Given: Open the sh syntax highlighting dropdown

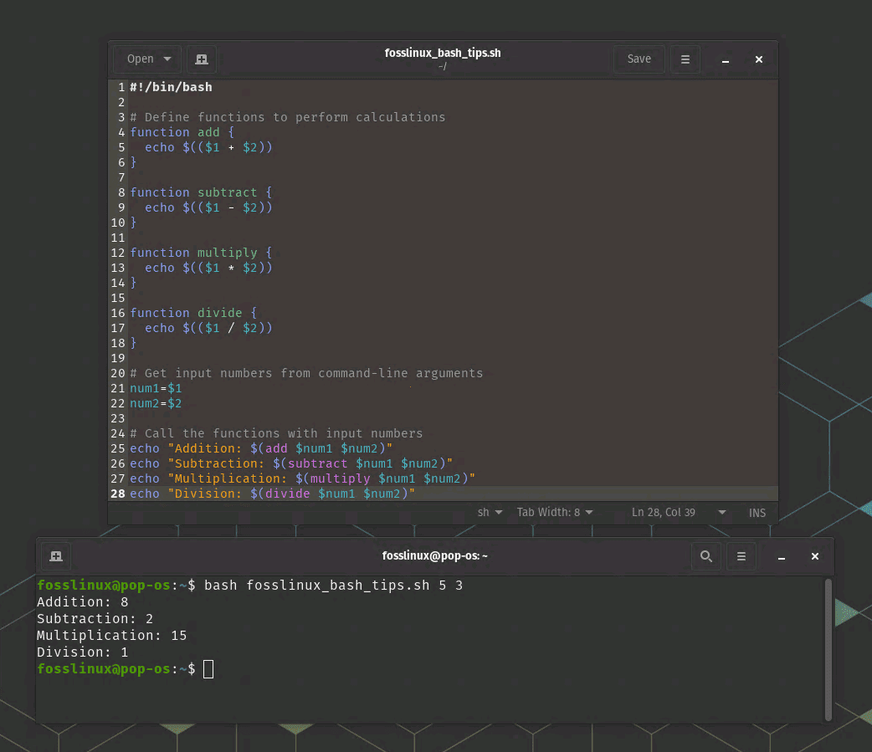Looking at the screenshot, I should 490,512.
